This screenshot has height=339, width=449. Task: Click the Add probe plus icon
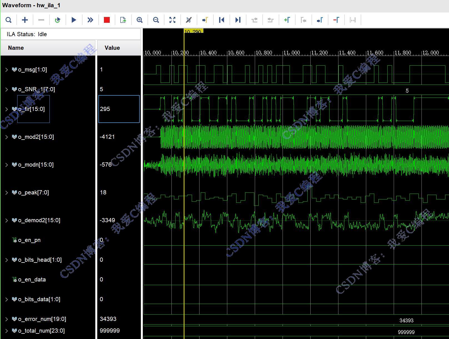point(25,20)
